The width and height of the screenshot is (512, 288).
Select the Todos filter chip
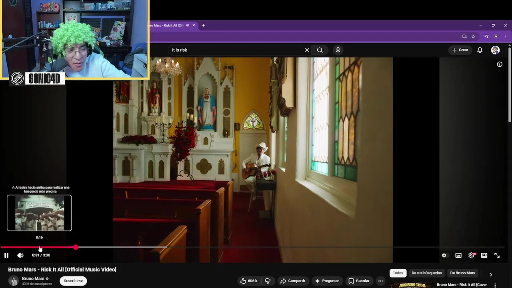398,273
